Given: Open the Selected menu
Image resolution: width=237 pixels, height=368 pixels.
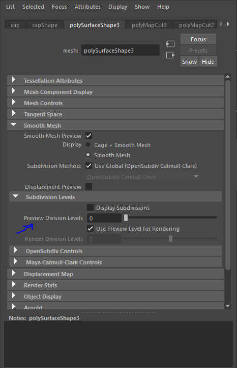Looking at the screenshot, I should pyautogui.click(x=33, y=7).
